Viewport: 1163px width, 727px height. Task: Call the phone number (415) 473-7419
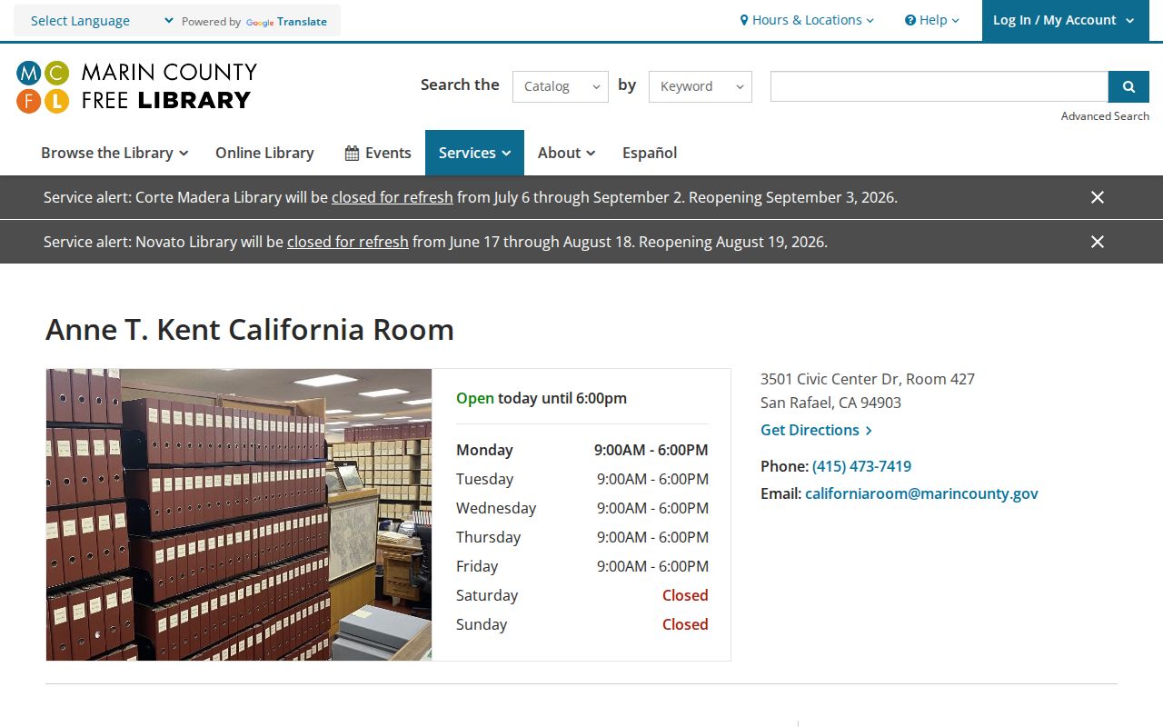[x=861, y=466]
